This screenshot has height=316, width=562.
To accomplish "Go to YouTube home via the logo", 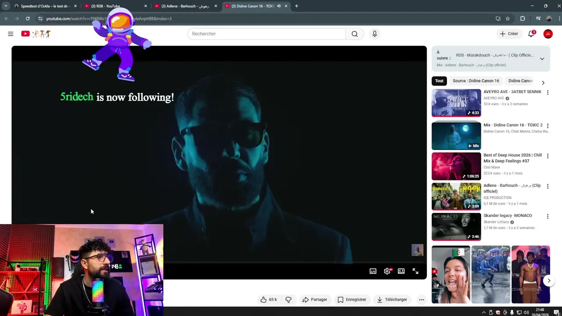I will (36, 34).
